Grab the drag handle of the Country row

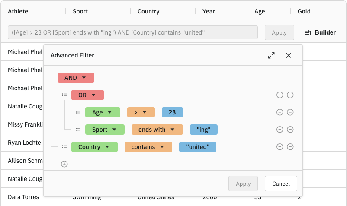coord(64,147)
